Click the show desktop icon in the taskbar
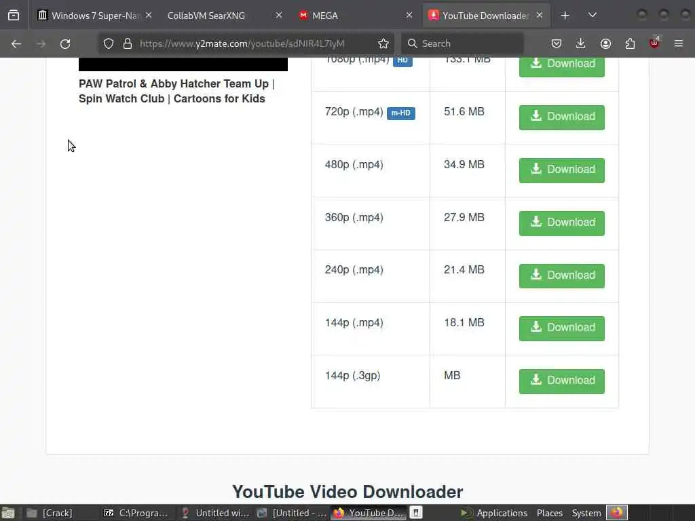The width and height of the screenshot is (695, 521). 8,513
